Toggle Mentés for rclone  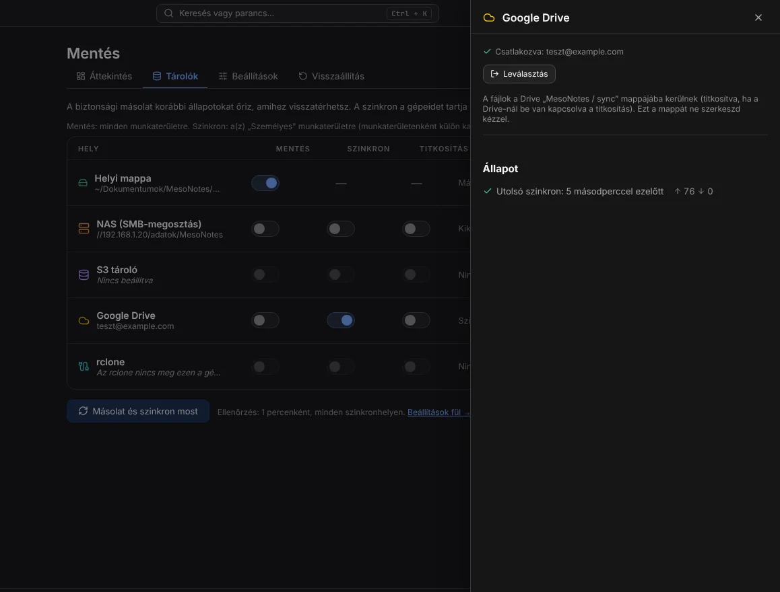(x=265, y=367)
